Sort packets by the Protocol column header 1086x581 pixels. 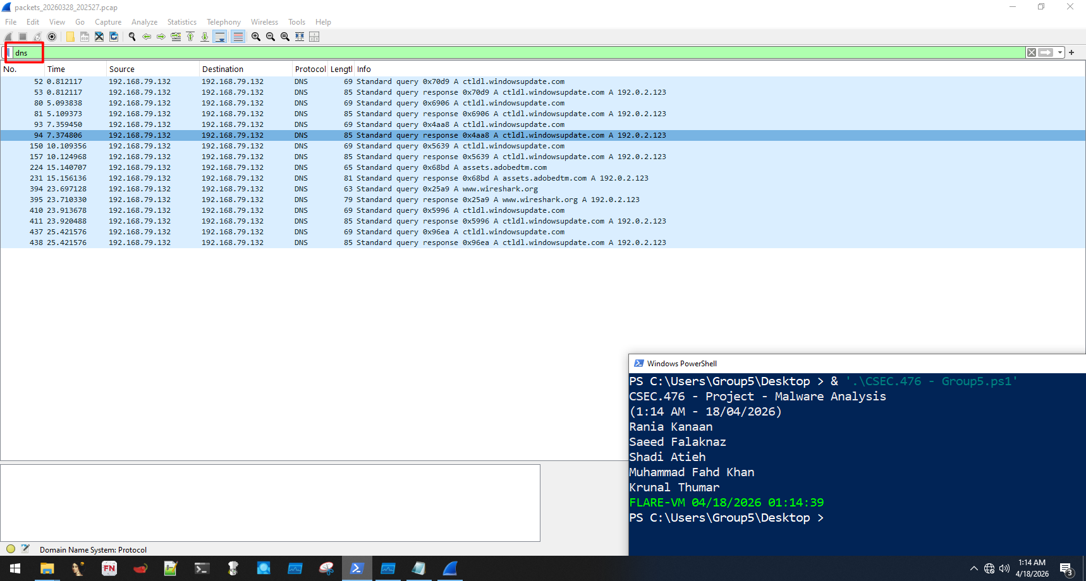point(310,69)
